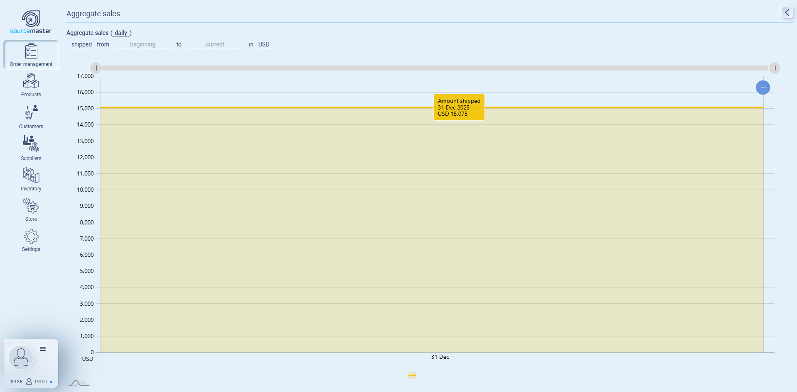Image resolution: width=797 pixels, height=392 pixels.
Task: Open the Customers section
Action: pyautogui.click(x=31, y=117)
